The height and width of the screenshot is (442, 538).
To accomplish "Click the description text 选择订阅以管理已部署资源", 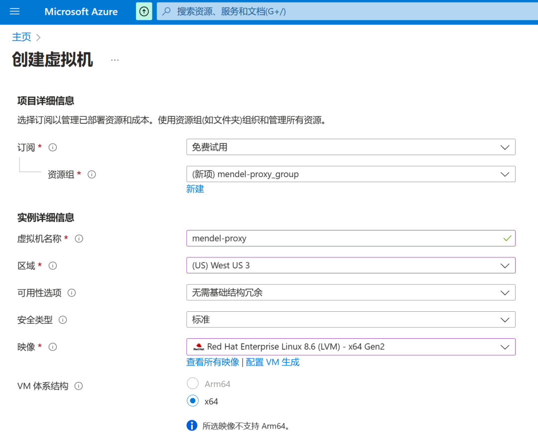I will [x=171, y=120].
